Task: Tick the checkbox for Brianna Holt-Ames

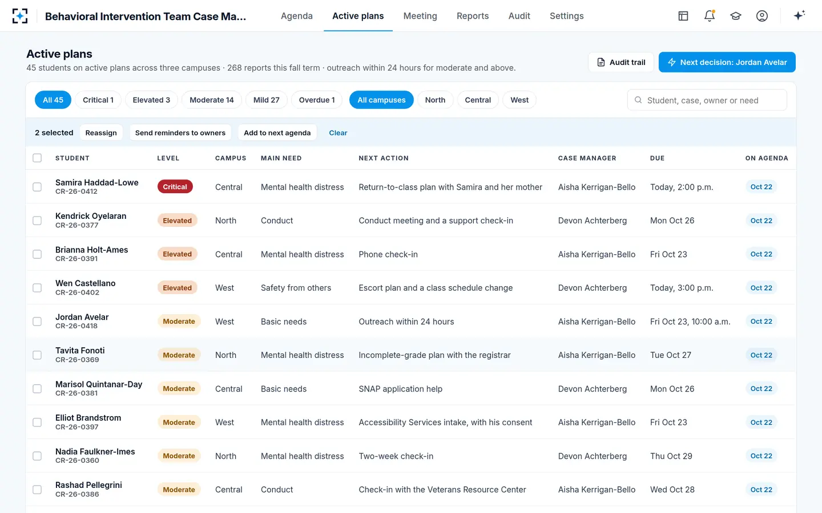Action: click(x=37, y=254)
